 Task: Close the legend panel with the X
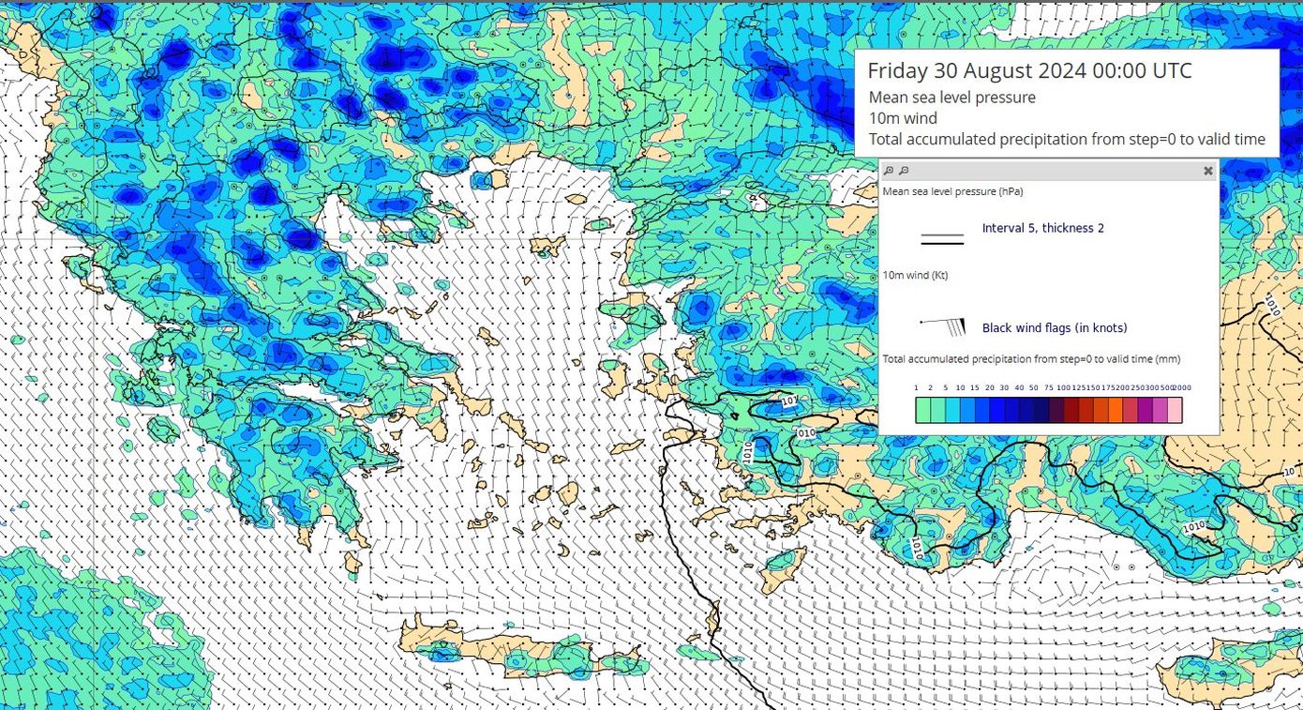(1208, 171)
